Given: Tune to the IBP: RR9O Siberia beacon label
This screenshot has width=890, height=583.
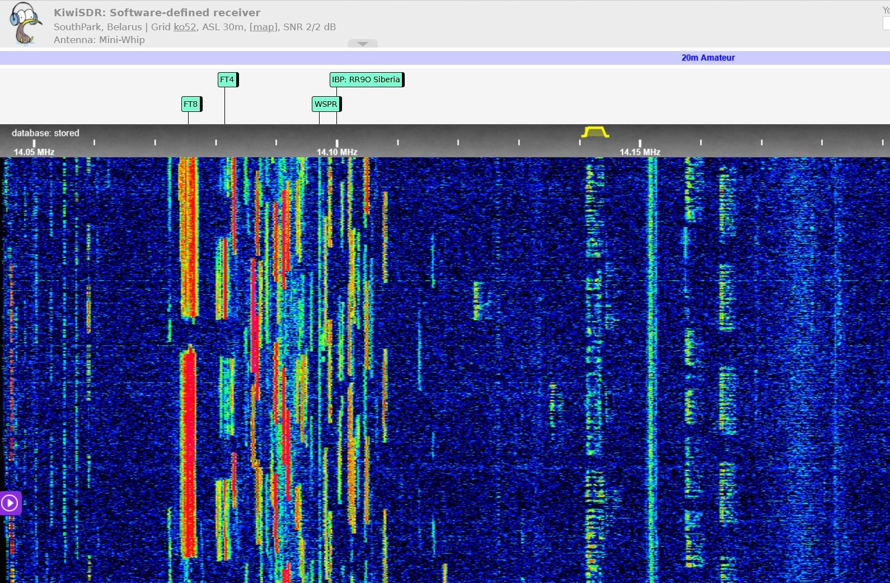Looking at the screenshot, I should click(x=366, y=79).
